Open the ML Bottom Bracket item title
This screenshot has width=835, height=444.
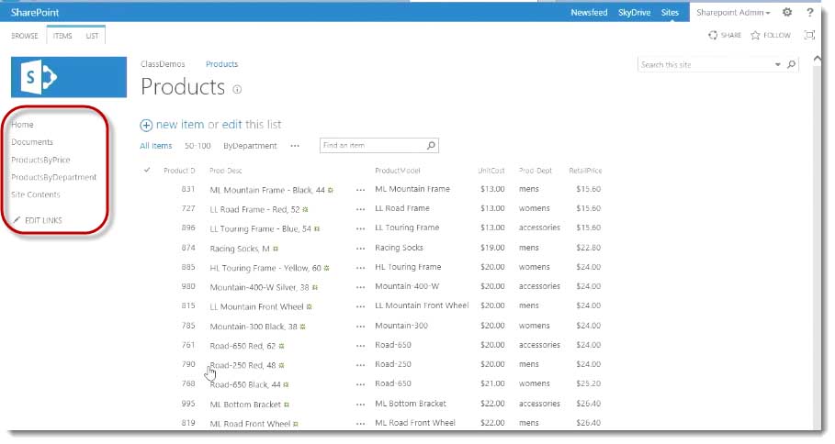[x=245, y=405]
